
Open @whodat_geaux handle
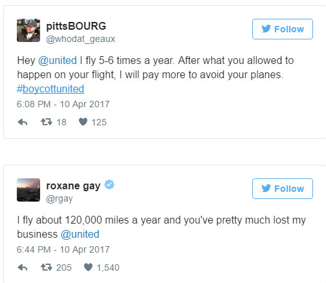pos(80,39)
